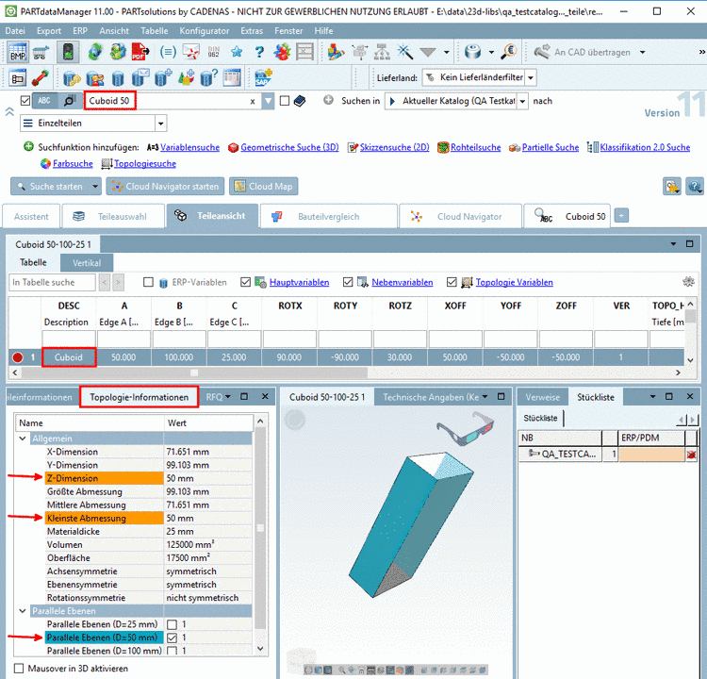Click the red connector part icon
This screenshot has width=707, height=679.
tap(41, 77)
